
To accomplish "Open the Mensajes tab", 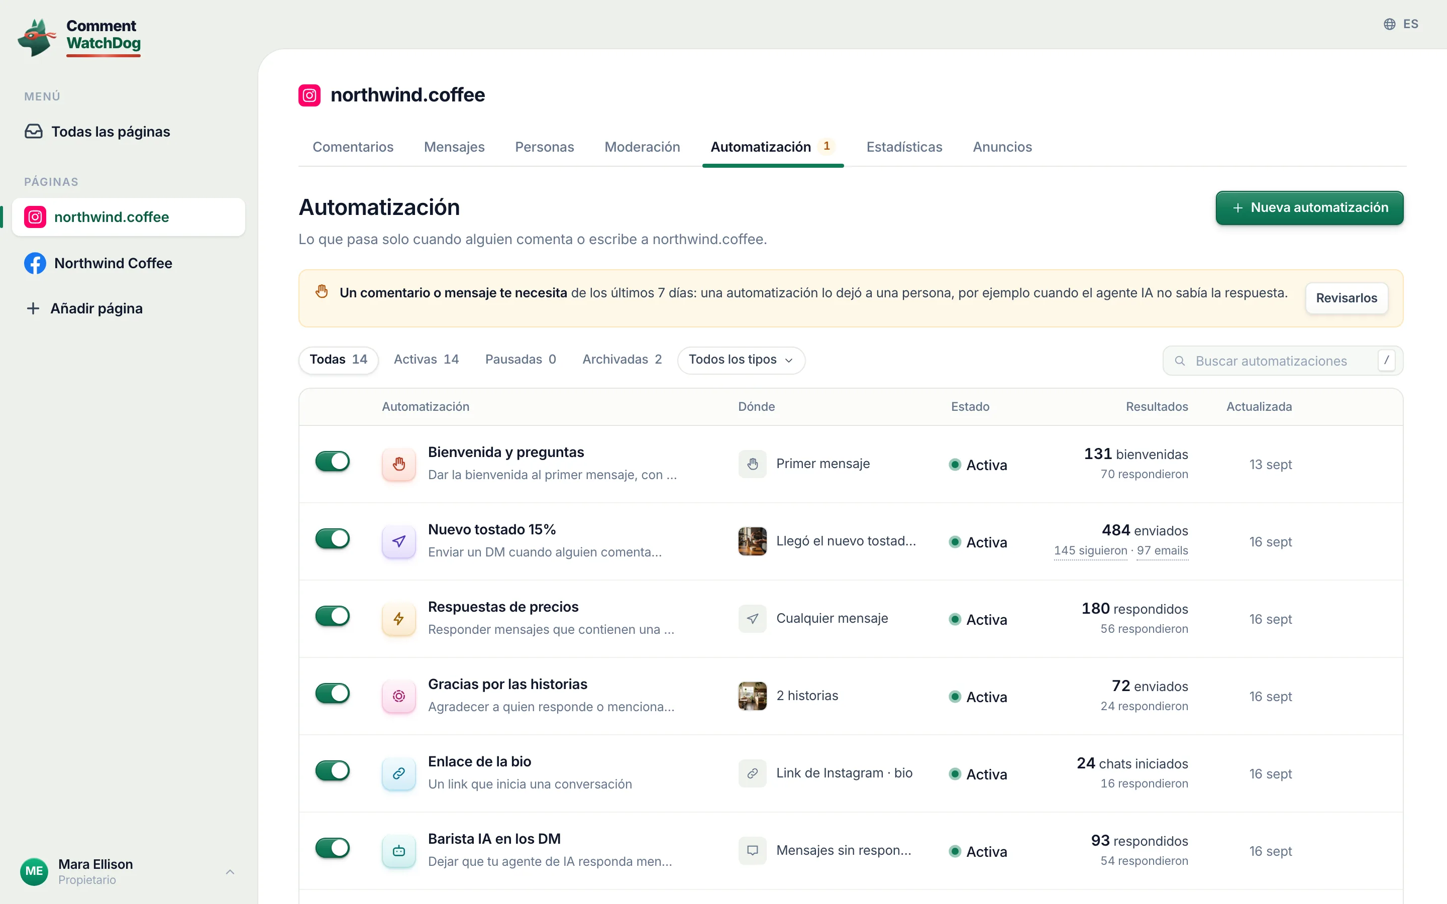I will (454, 147).
